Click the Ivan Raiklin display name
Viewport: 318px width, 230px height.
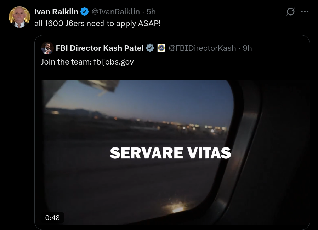point(56,12)
